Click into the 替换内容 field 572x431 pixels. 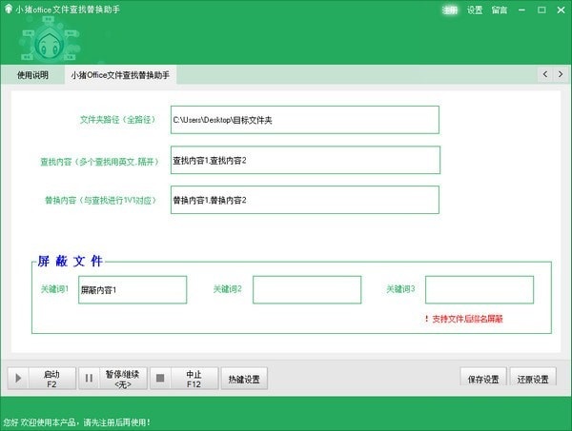(304, 200)
